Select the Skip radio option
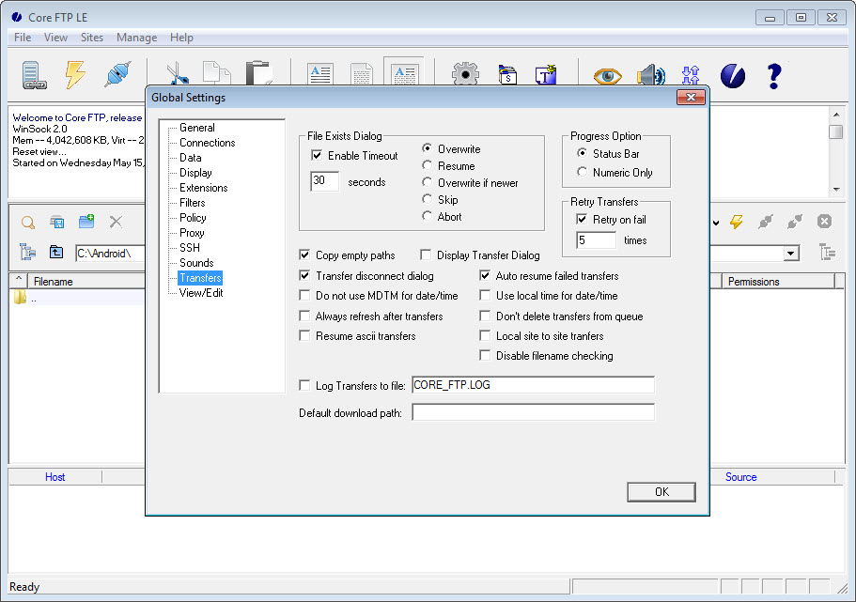 coord(427,199)
